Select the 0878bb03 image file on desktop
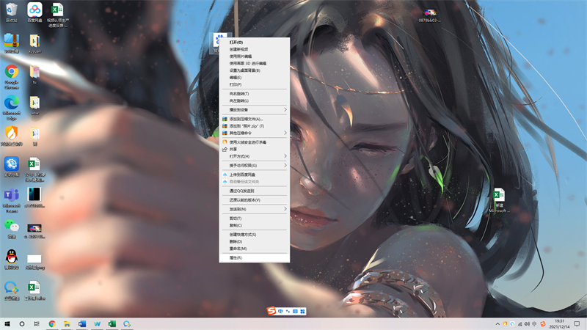 click(429, 15)
